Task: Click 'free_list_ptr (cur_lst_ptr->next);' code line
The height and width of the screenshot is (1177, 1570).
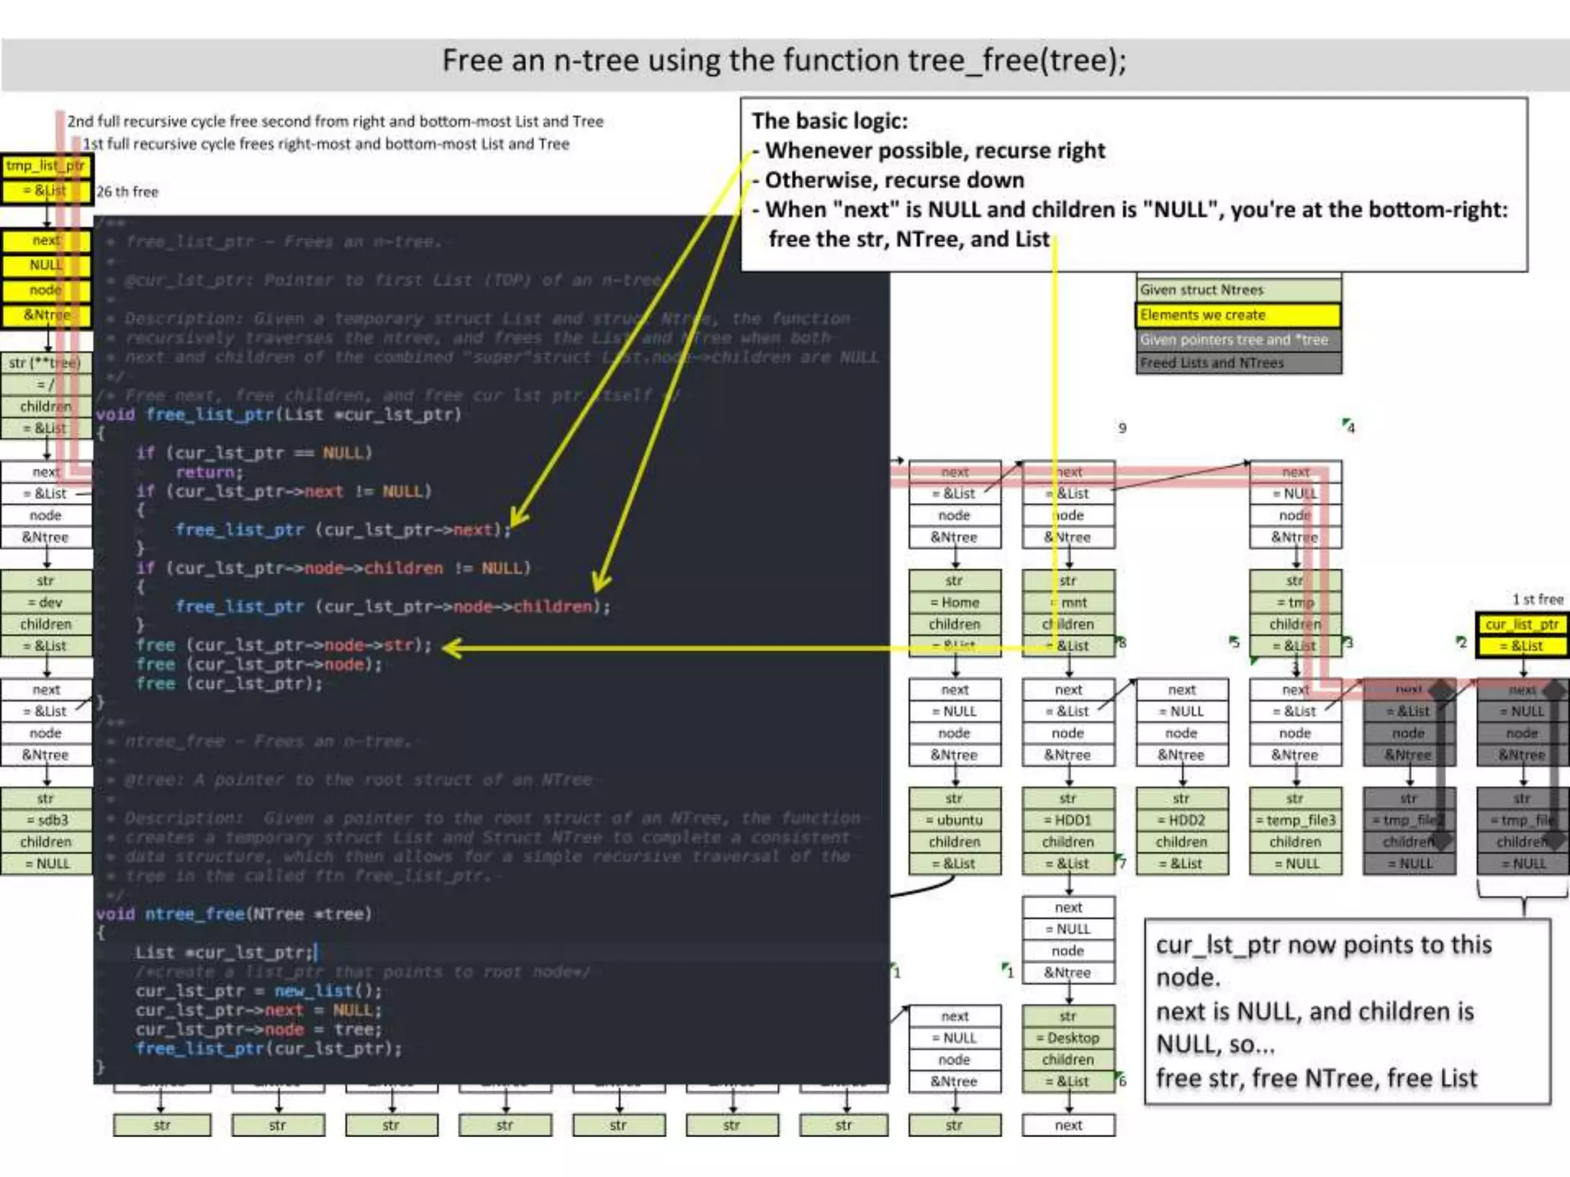Action: 343,529
